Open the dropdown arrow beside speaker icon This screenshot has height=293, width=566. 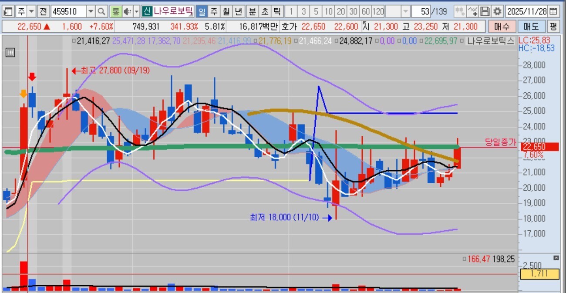pyautogui.click(x=136, y=11)
